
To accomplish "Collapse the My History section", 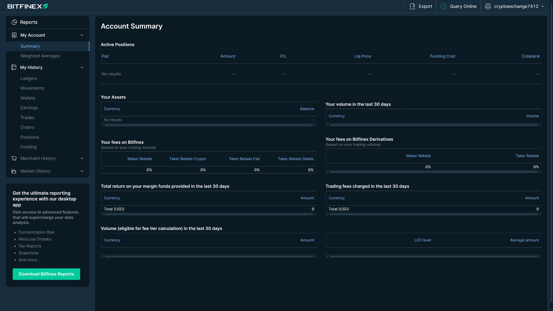I will tap(82, 67).
